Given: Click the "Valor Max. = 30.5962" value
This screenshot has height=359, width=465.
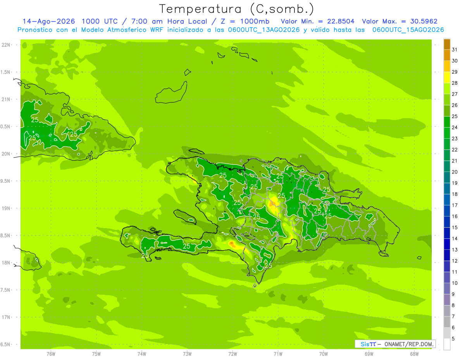Looking at the screenshot, I should click(x=400, y=21).
